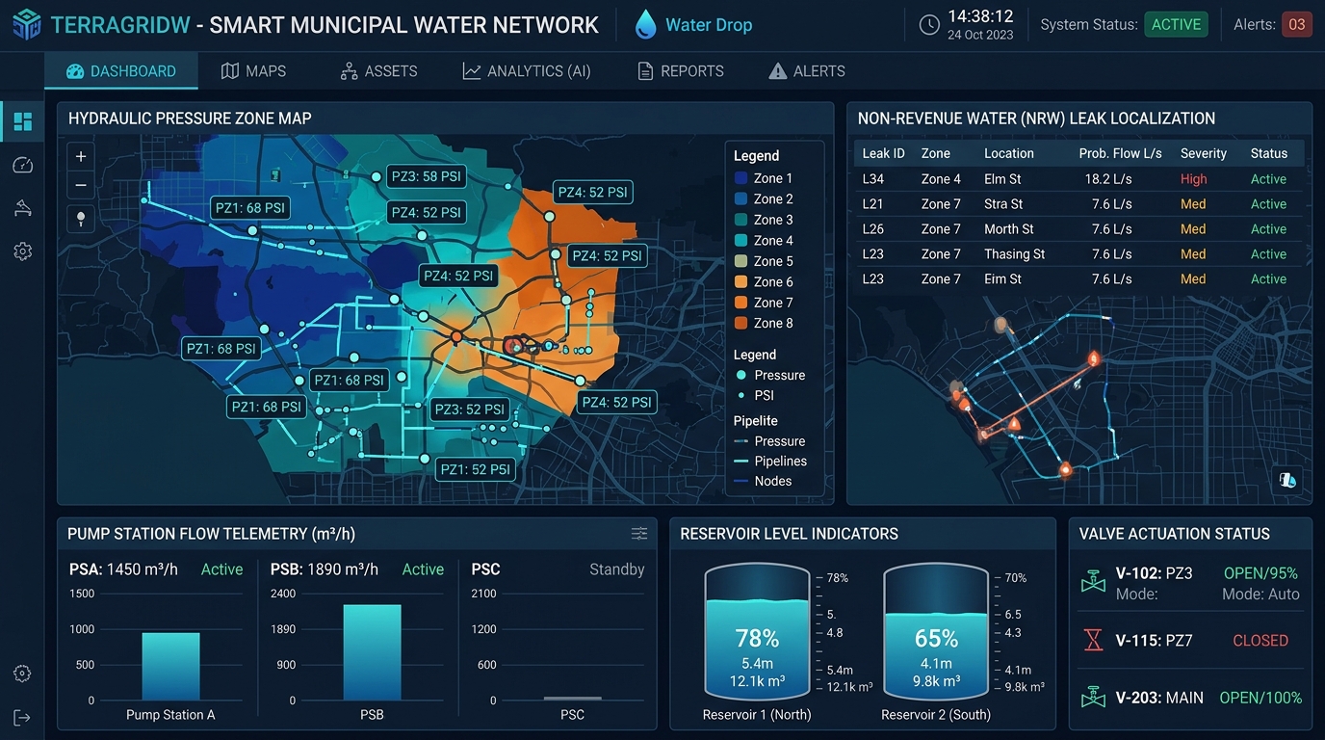Open the gauge icon in the sidebar

[23, 166]
